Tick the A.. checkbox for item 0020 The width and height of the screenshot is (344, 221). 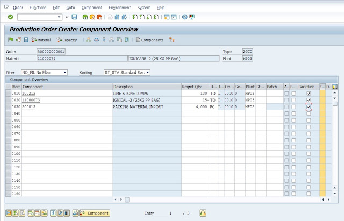(286, 100)
